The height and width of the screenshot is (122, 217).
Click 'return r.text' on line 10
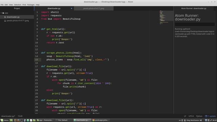55,43
